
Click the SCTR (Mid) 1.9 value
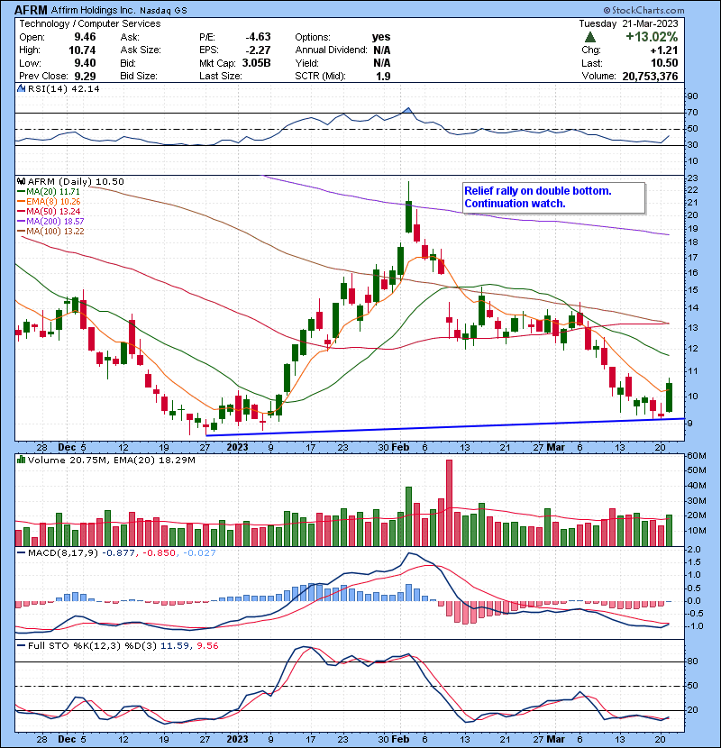tap(383, 76)
